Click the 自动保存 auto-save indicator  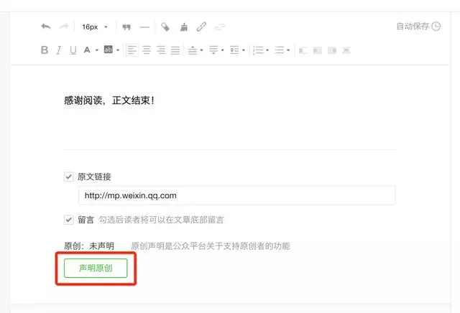[418, 27]
